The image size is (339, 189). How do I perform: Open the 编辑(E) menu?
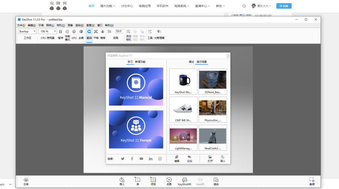31,25
